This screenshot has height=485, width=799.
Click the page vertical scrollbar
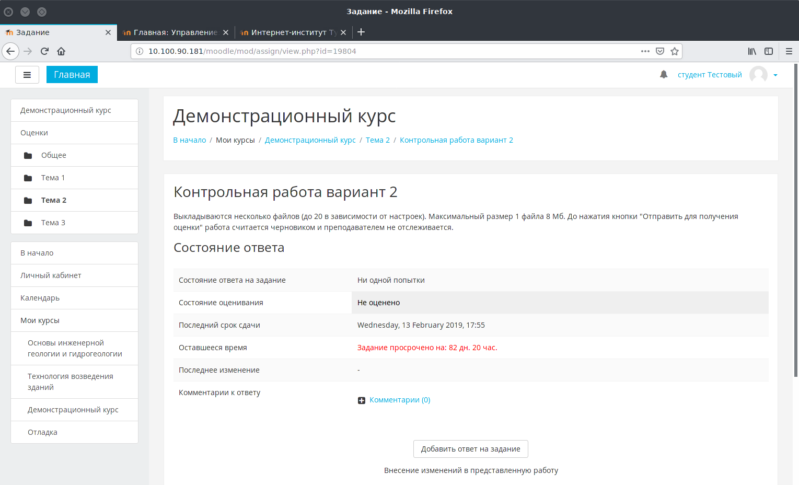(x=796, y=220)
